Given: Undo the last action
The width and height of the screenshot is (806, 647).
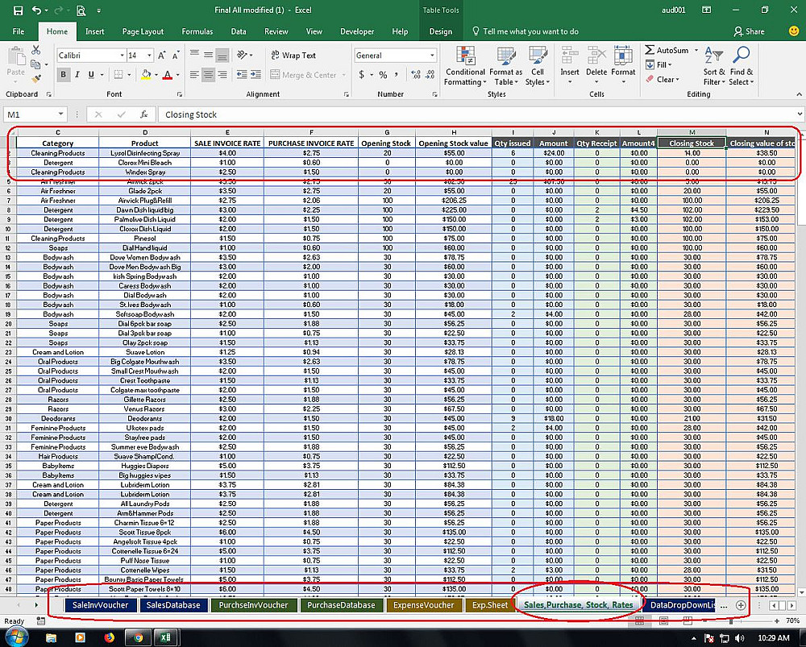Looking at the screenshot, I should [x=36, y=10].
